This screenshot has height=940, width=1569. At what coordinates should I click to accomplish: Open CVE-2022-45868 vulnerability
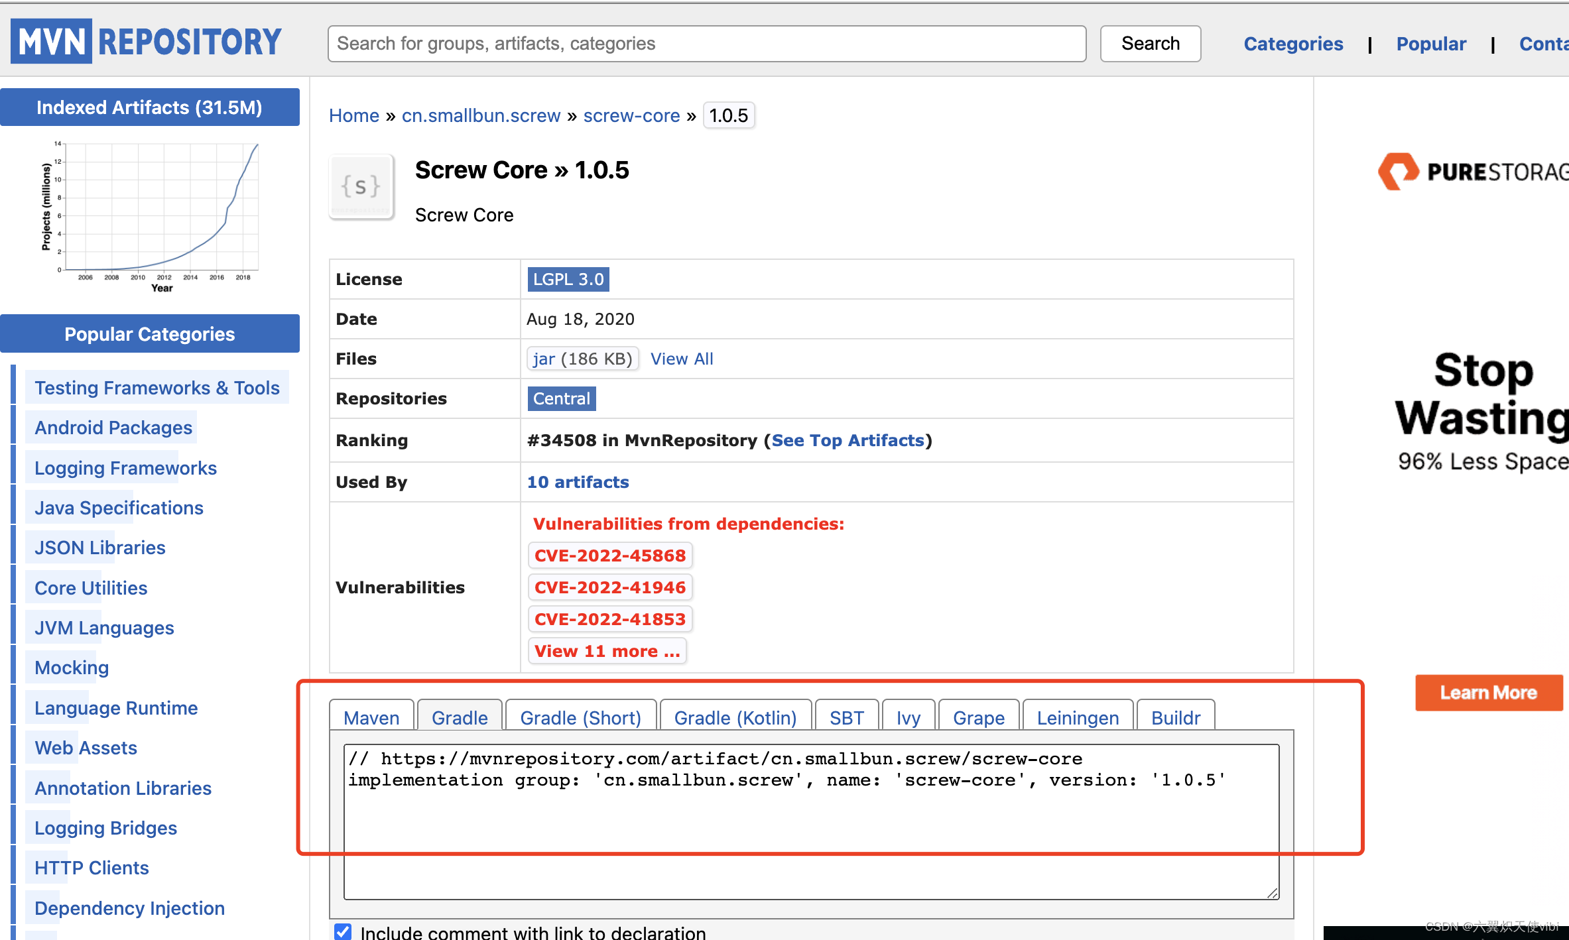610,556
